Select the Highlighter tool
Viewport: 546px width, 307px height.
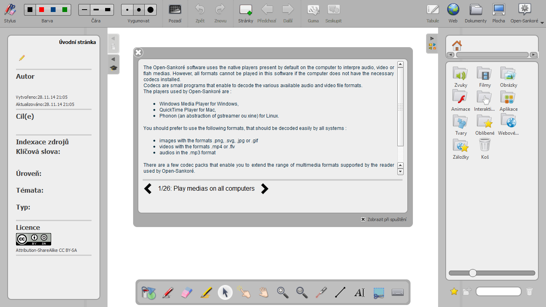tap(206, 292)
